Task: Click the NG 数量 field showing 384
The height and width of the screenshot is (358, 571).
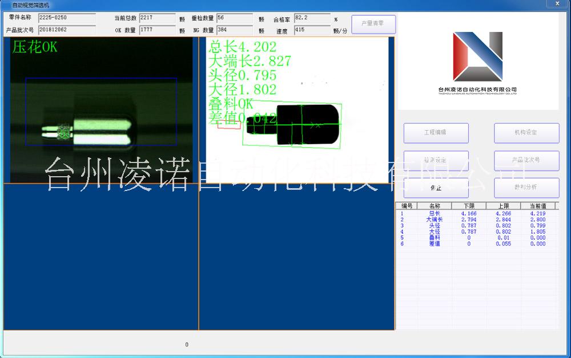Action: click(x=234, y=30)
